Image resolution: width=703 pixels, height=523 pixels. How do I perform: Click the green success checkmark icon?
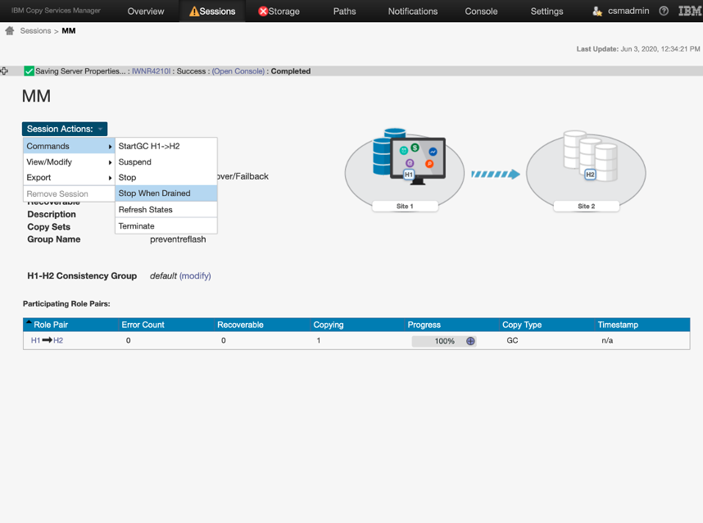(29, 70)
